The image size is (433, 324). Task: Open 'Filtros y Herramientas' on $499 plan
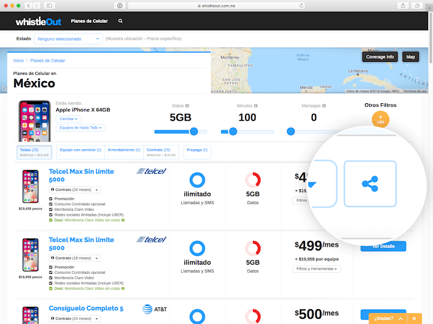[317, 269]
